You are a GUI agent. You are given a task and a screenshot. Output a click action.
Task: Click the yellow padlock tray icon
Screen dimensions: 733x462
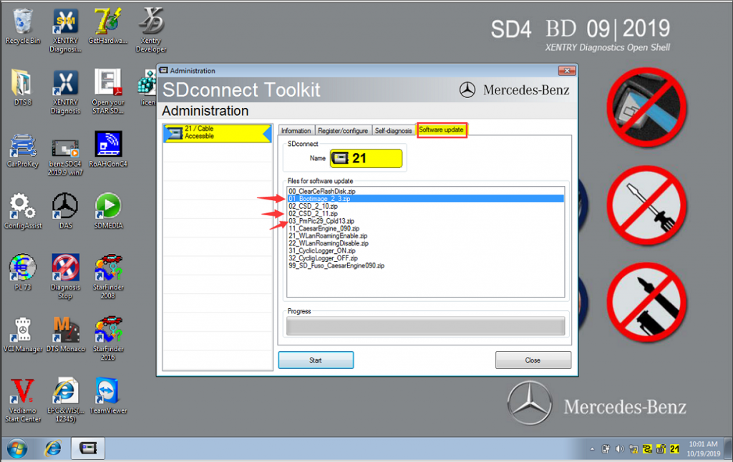pyautogui.click(x=661, y=449)
